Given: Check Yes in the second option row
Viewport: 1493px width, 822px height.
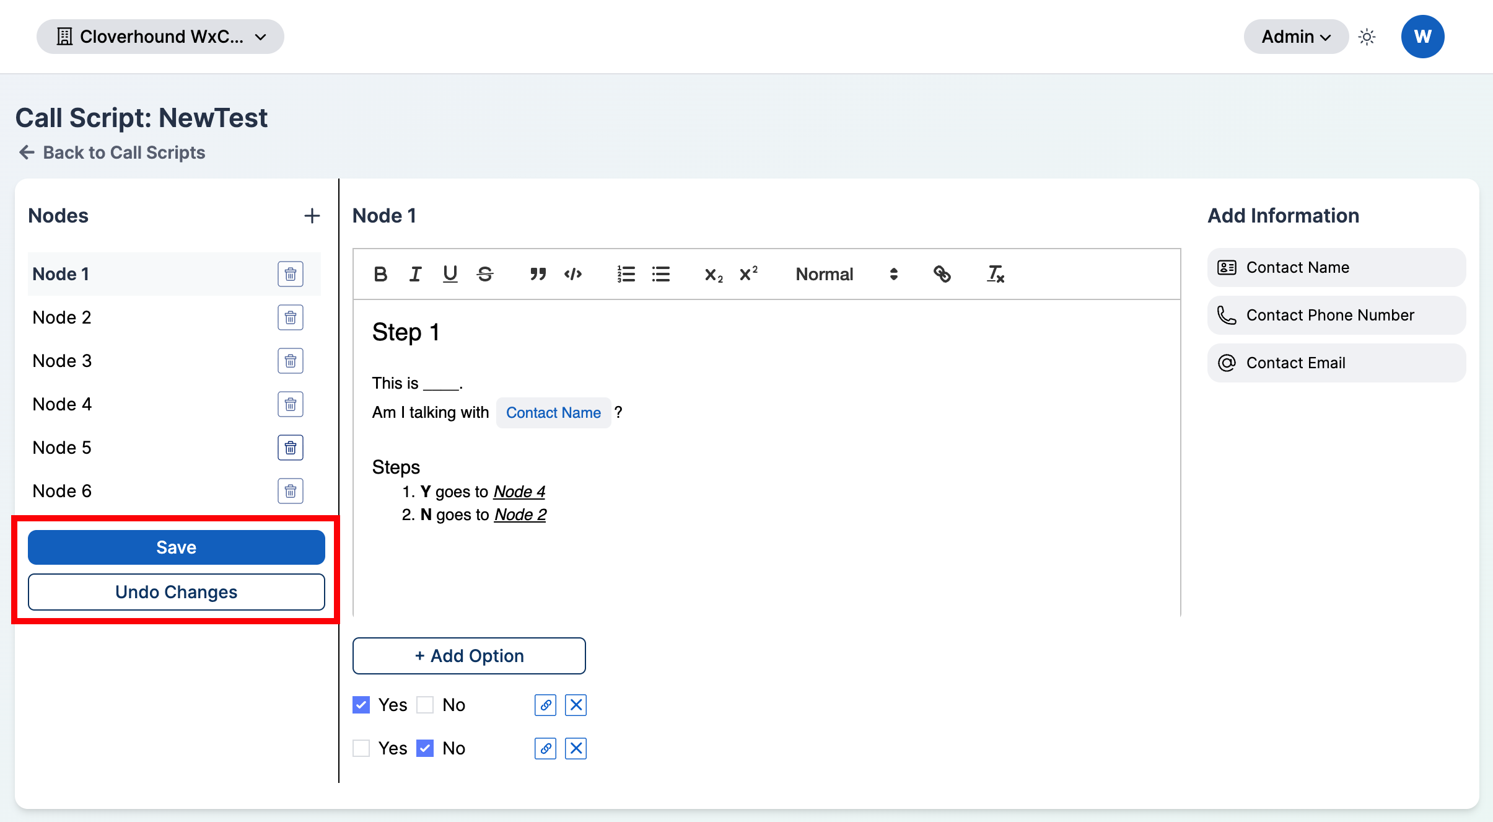Looking at the screenshot, I should [361, 748].
